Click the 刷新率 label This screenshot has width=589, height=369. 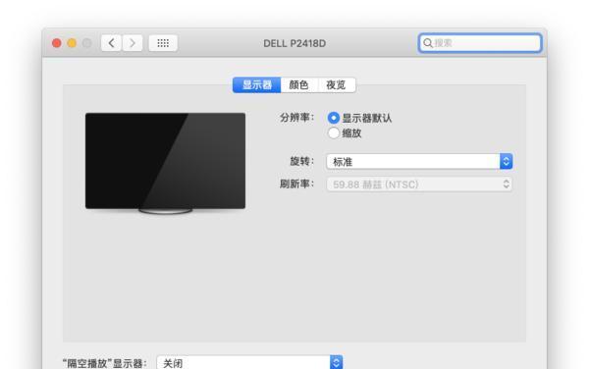[296, 184]
